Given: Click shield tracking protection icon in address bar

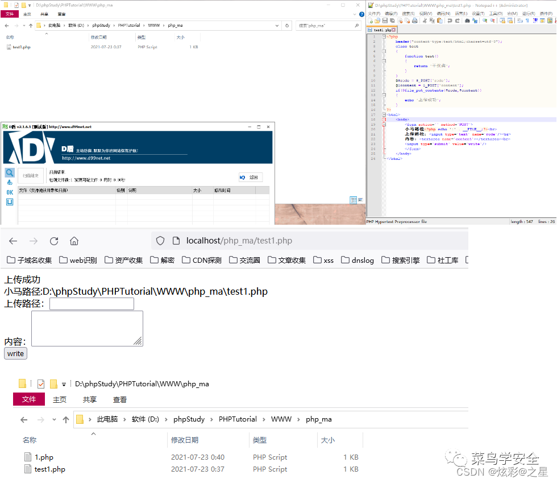Looking at the screenshot, I should click(160, 241).
